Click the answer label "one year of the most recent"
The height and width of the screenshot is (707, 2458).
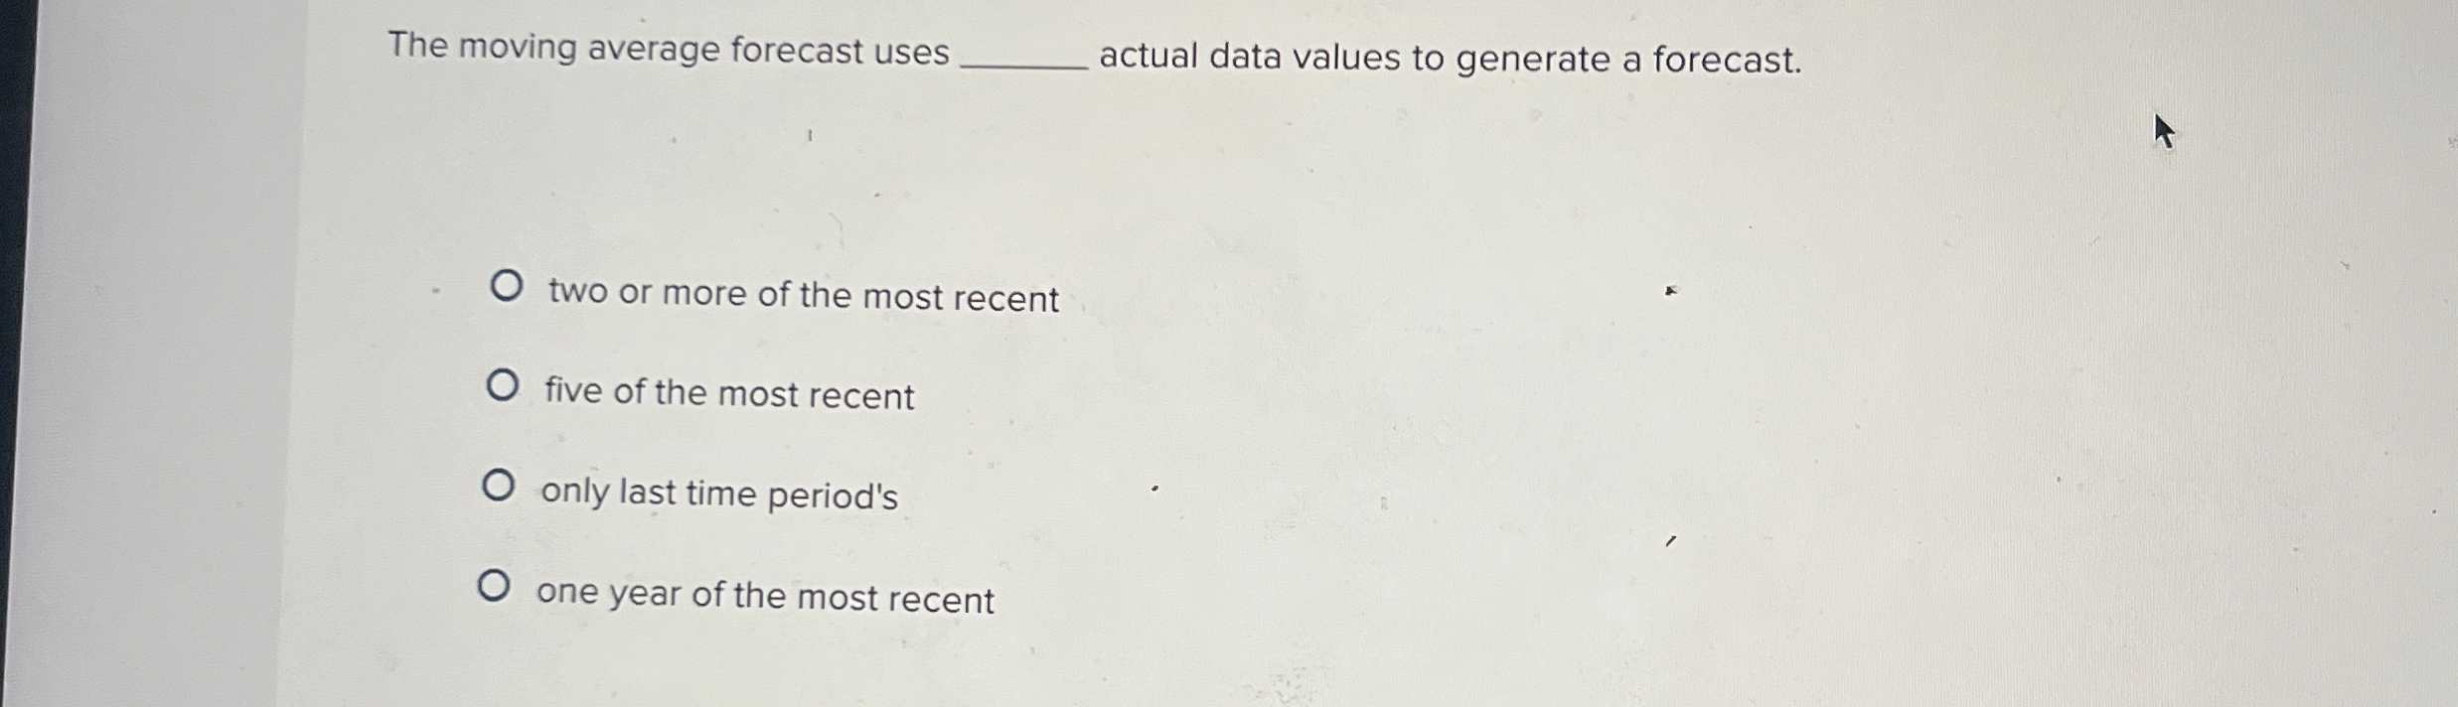(x=765, y=597)
